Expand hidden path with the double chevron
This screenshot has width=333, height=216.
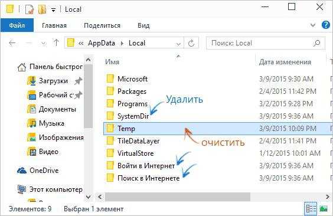[x=81, y=43]
